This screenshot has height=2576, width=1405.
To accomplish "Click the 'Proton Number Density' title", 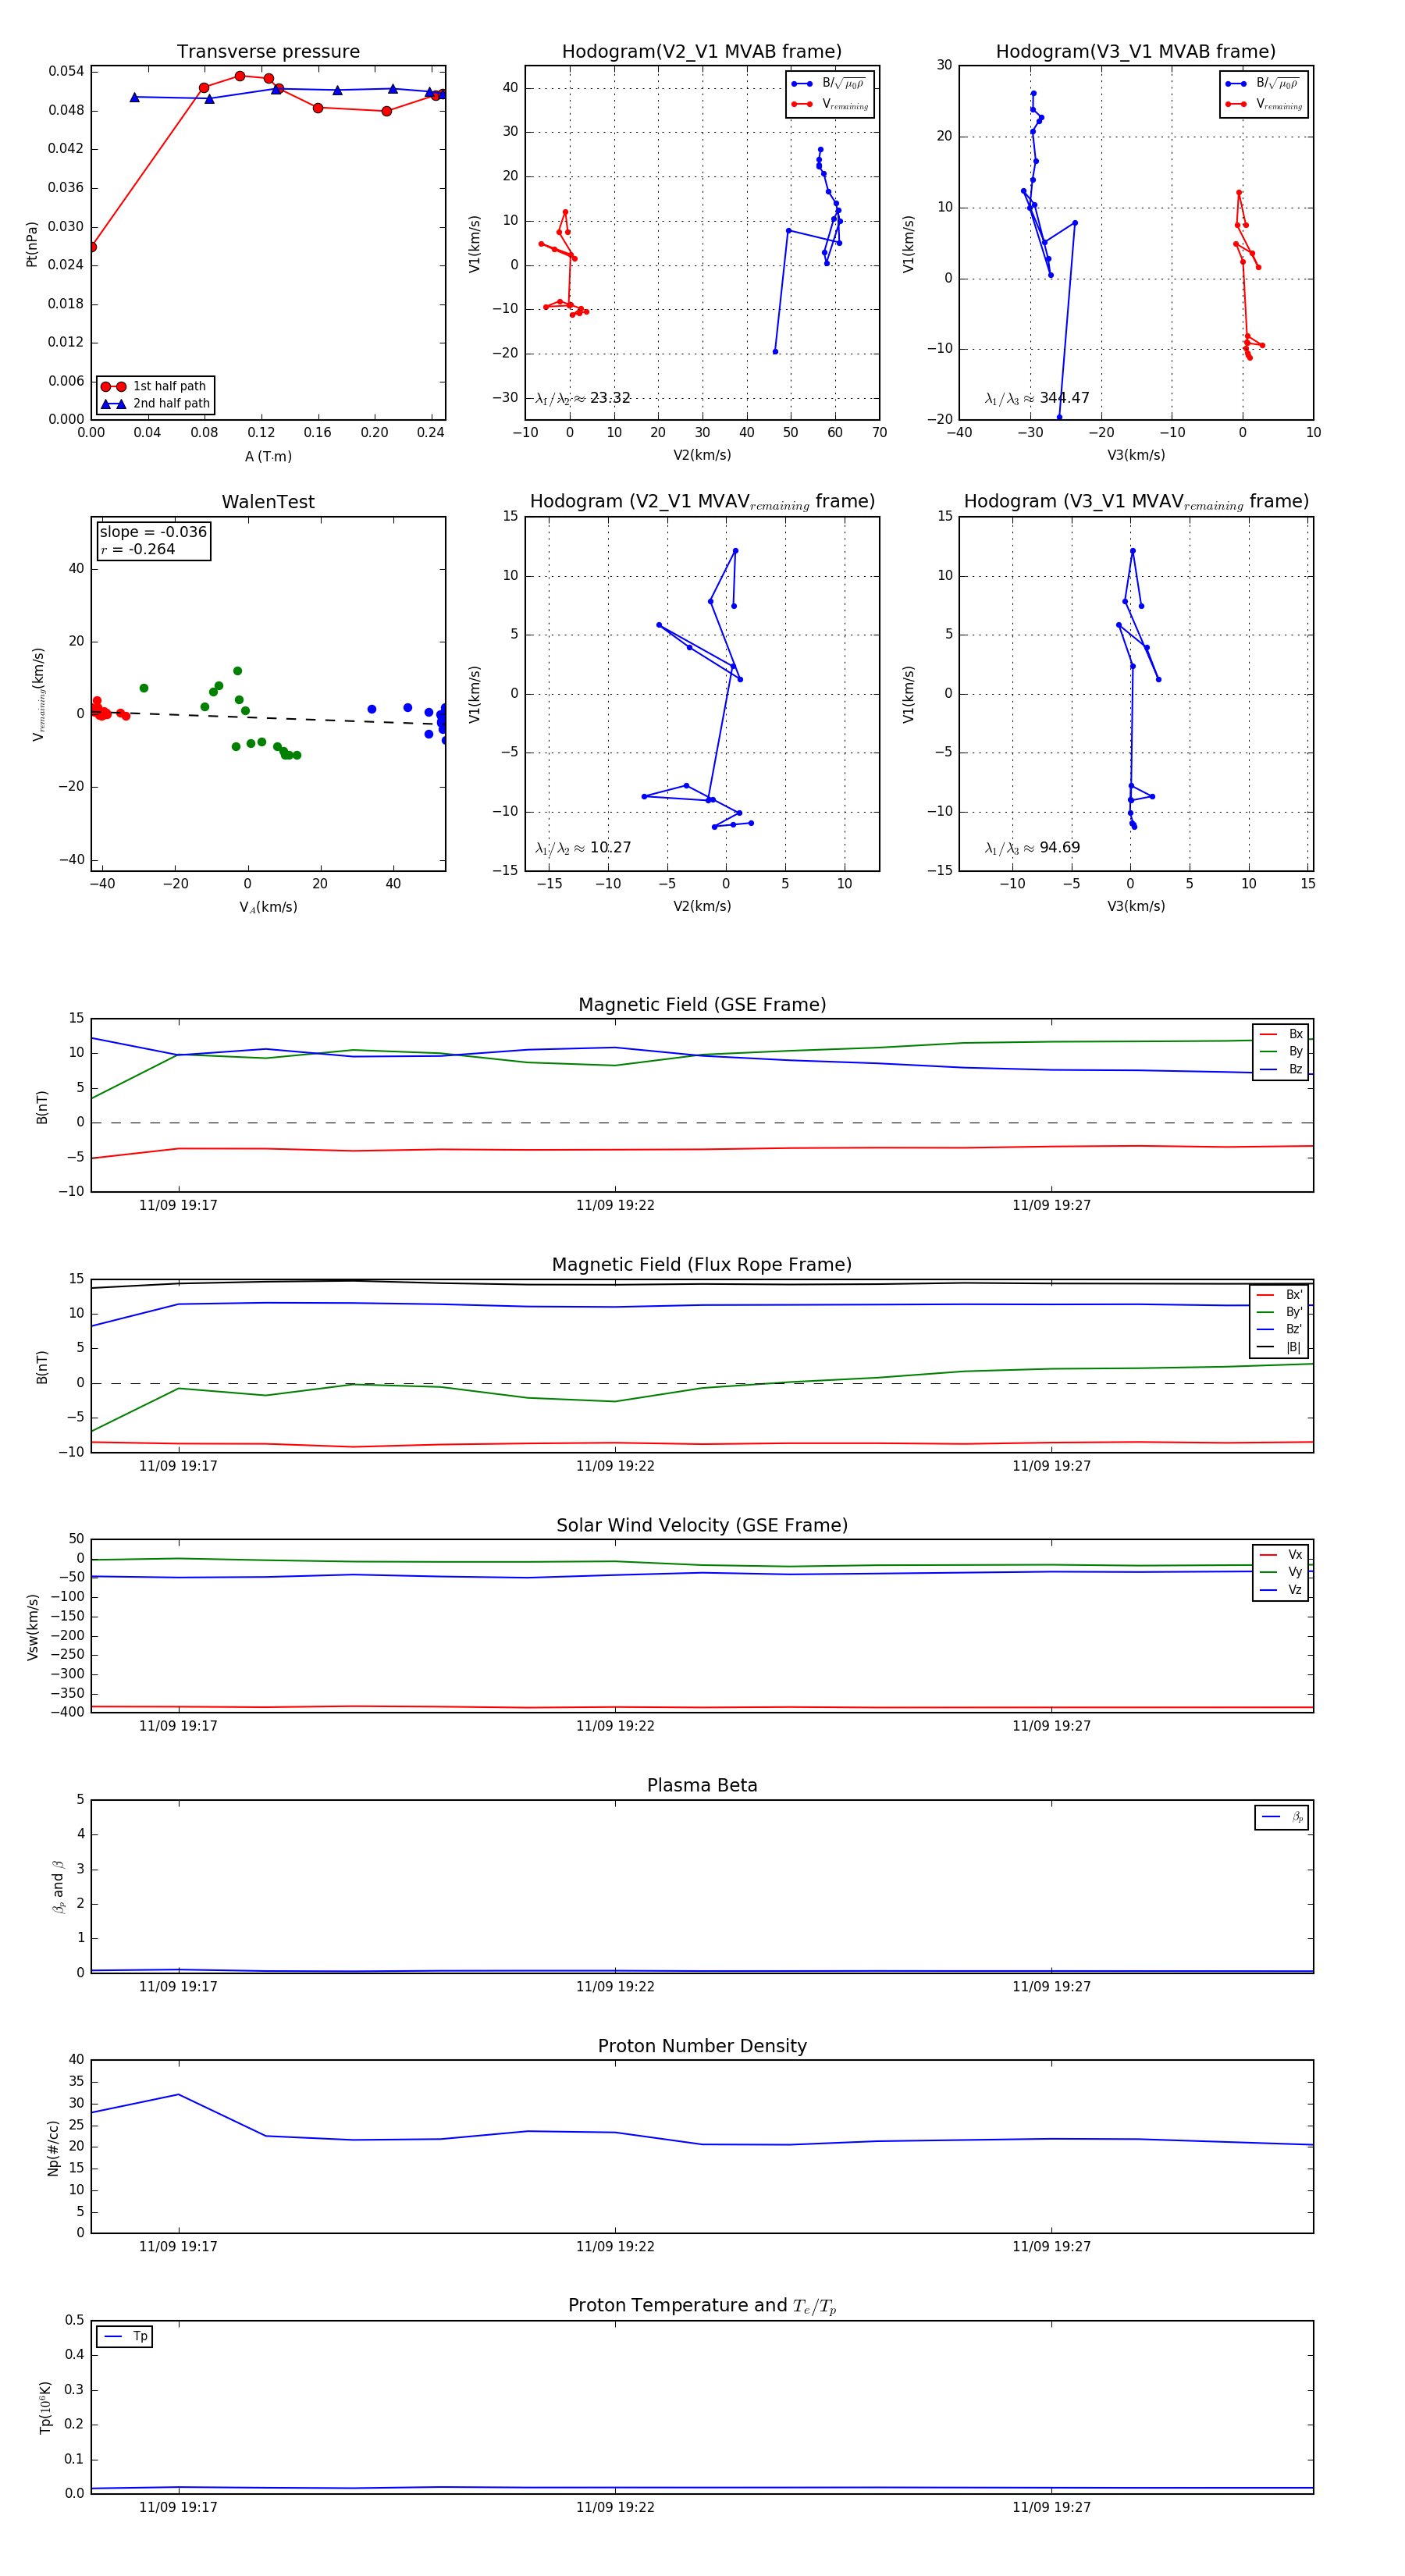I will (x=702, y=2046).
